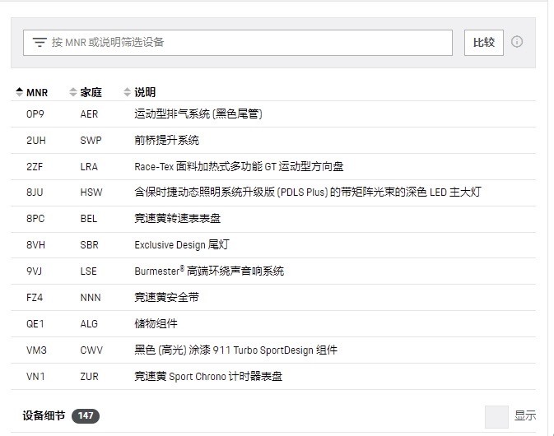Image resolution: width=554 pixels, height=436 pixels.
Task: Select MNR code 2UH
Action: [x=36, y=141]
